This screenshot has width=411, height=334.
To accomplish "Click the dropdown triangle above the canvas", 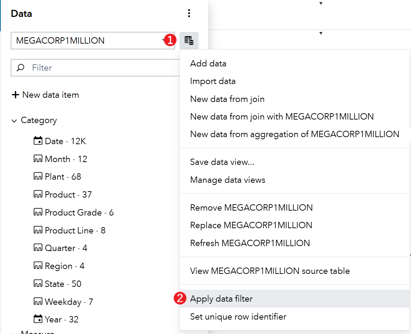I will click(x=321, y=3).
